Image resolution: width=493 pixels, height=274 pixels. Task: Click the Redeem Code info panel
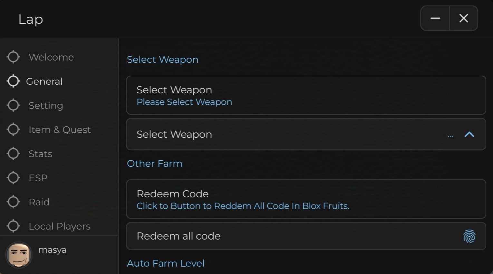point(306,199)
